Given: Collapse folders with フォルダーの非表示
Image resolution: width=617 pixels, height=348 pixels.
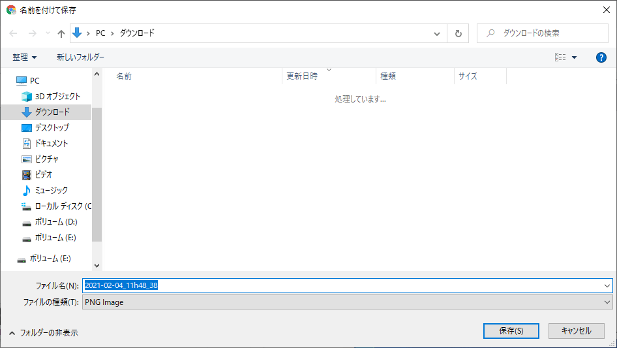Looking at the screenshot, I should coord(43,332).
